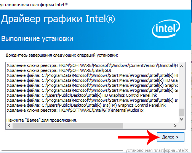The image size is (192, 153).
Task: Click the log's scroll left arrow
Action: [x=9, y=126]
